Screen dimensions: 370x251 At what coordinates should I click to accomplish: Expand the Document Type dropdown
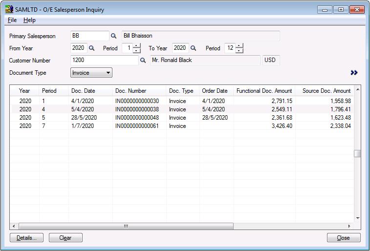[x=108, y=73]
